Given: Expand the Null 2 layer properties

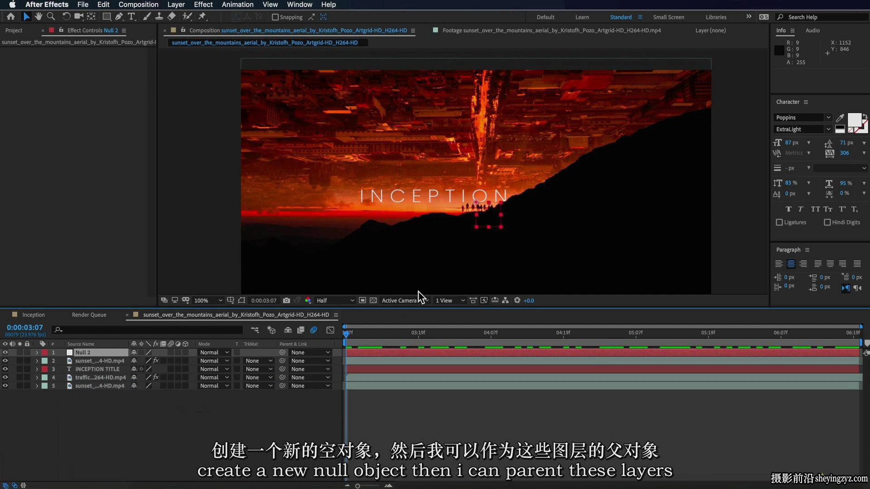Looking at the screenshot, I should 37,352.
